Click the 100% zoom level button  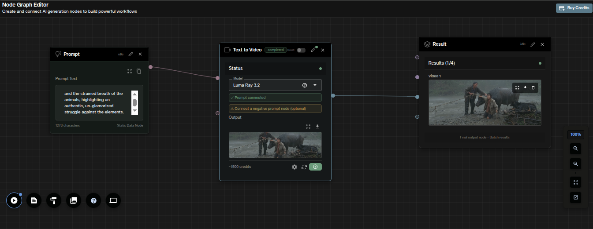coord(575,134)
